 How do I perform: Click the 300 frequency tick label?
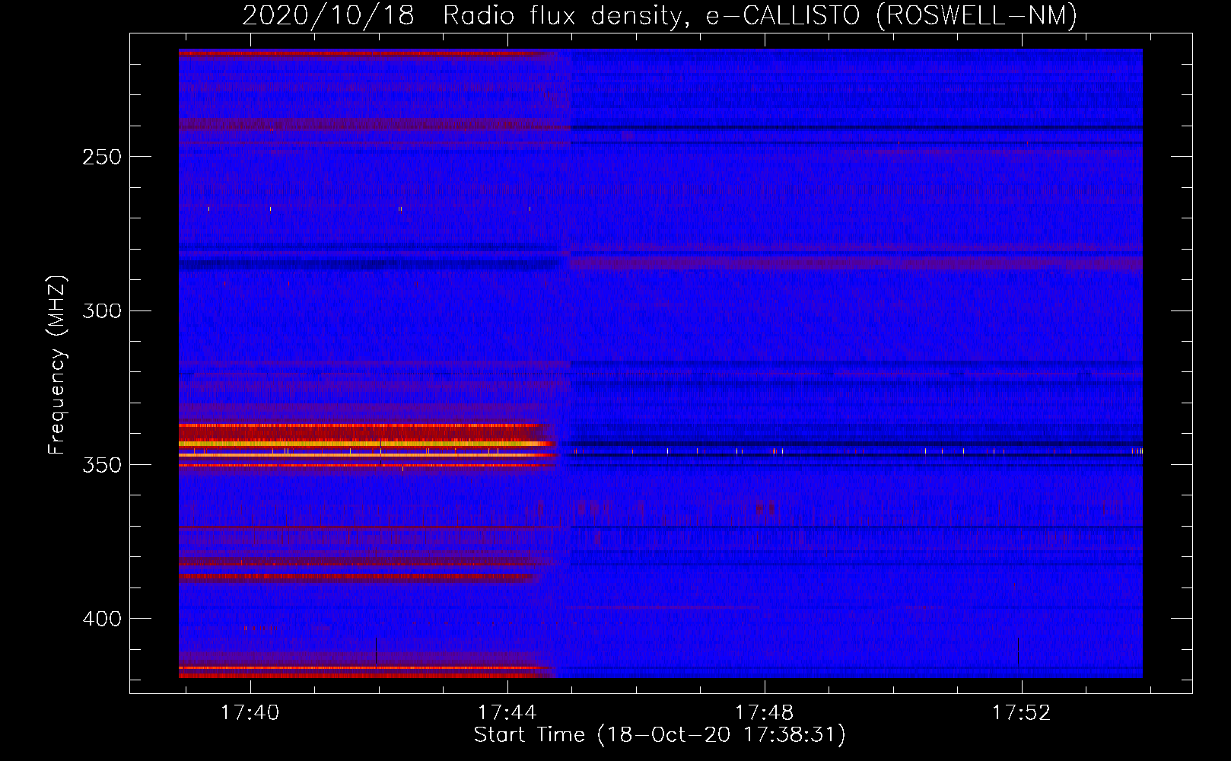102,310
